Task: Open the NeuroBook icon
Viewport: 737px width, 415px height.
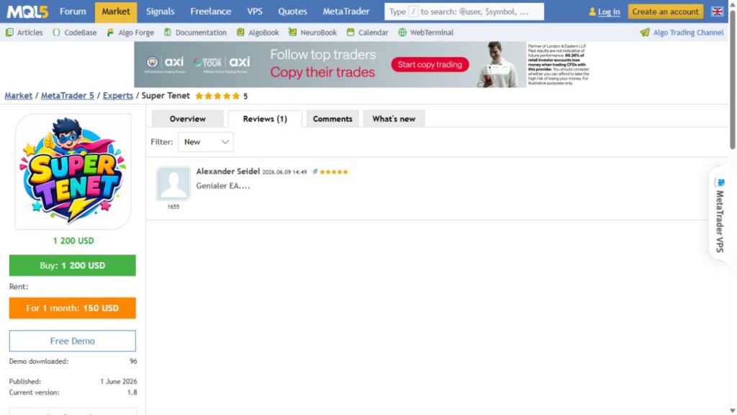Action: coord(292,32)
